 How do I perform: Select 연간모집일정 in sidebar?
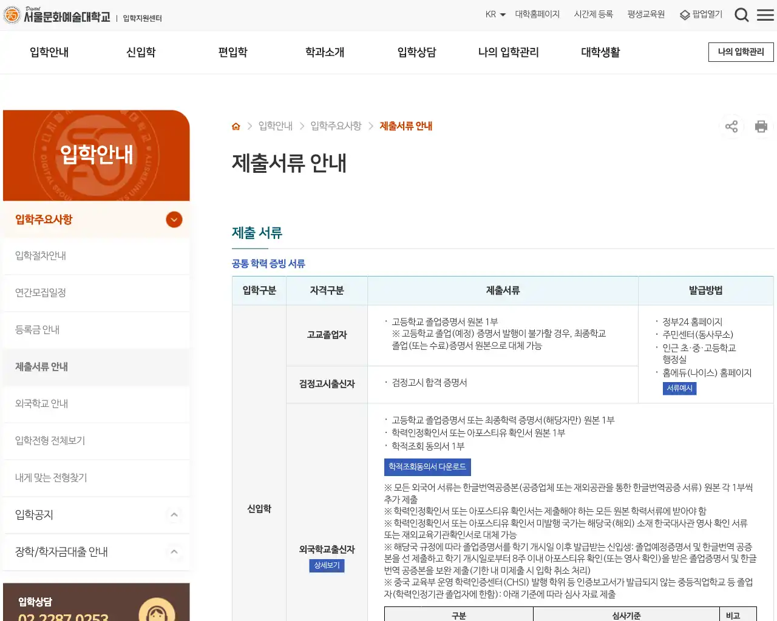(96, 293)
